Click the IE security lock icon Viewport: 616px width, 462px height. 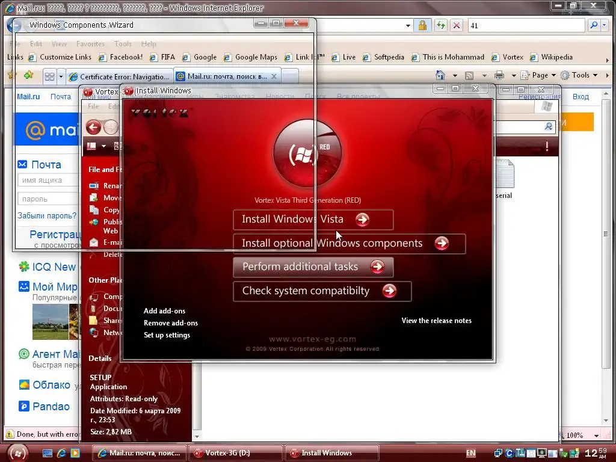422,25
